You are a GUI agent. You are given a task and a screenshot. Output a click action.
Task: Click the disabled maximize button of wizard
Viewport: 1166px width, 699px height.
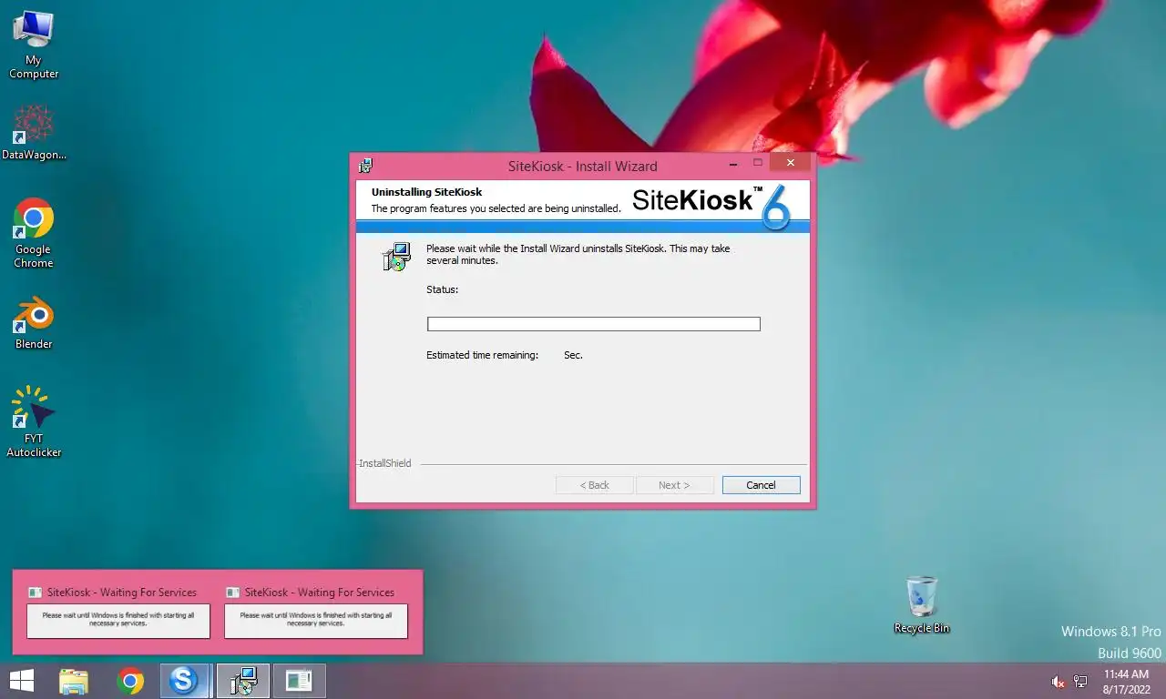[757, 163]
